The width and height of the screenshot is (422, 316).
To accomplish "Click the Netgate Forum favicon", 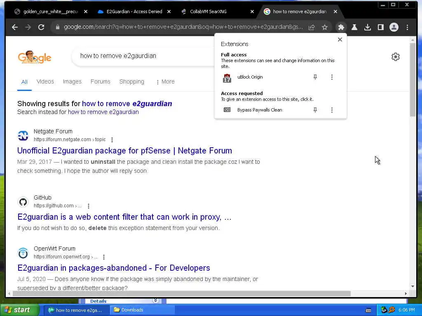I will (x=23, y=135).
